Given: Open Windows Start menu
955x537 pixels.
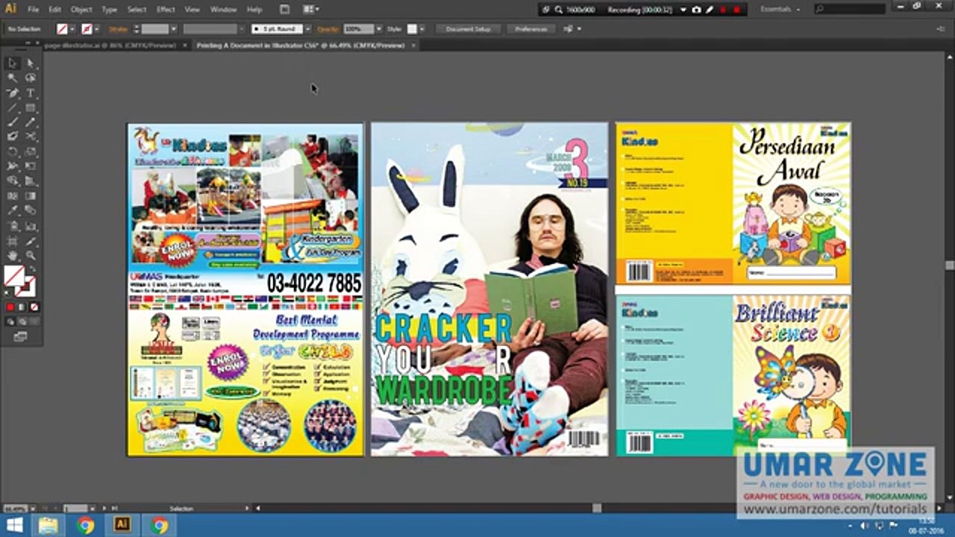Looking at the screenshot, I should 14,525.
